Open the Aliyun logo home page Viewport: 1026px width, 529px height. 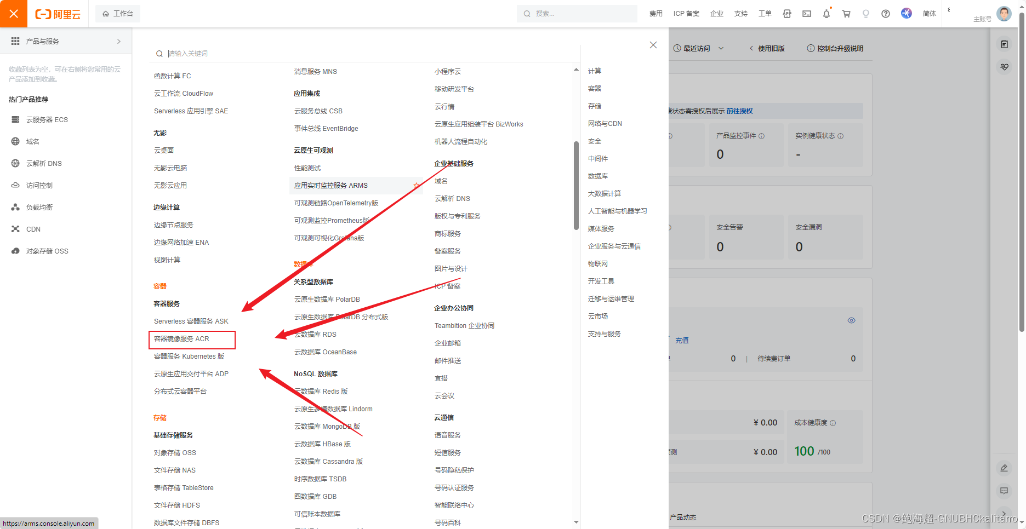58,14
